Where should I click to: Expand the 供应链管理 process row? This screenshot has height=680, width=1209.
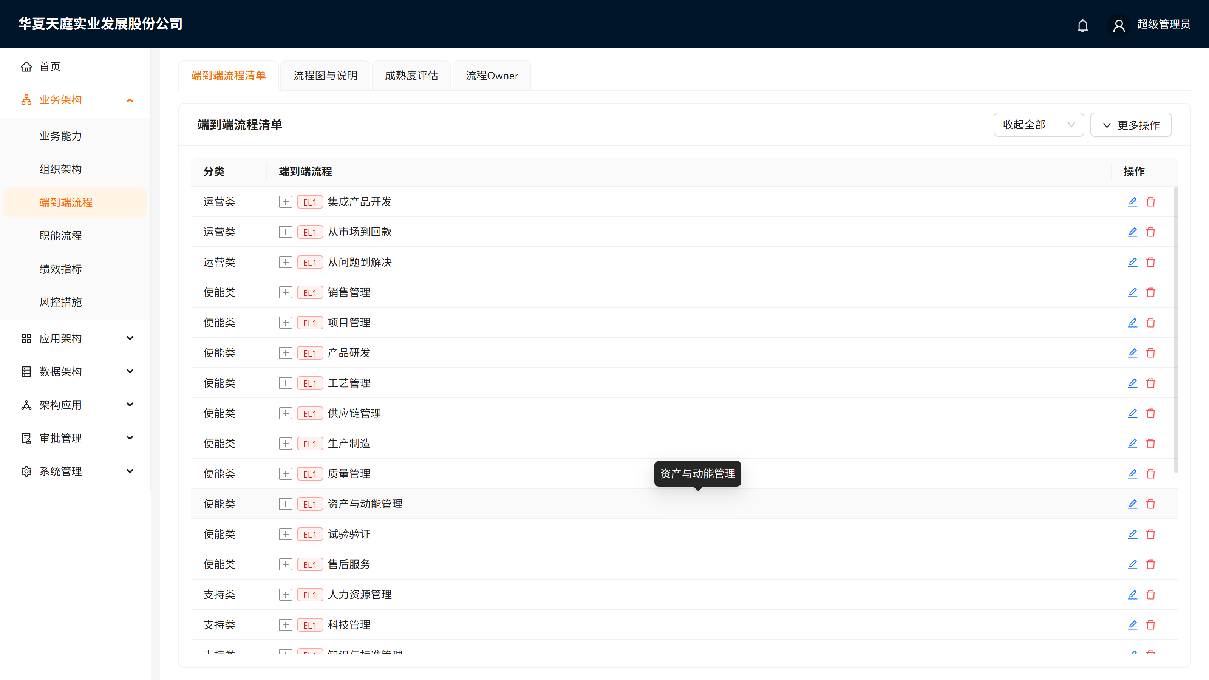click(x=285, y=413)
